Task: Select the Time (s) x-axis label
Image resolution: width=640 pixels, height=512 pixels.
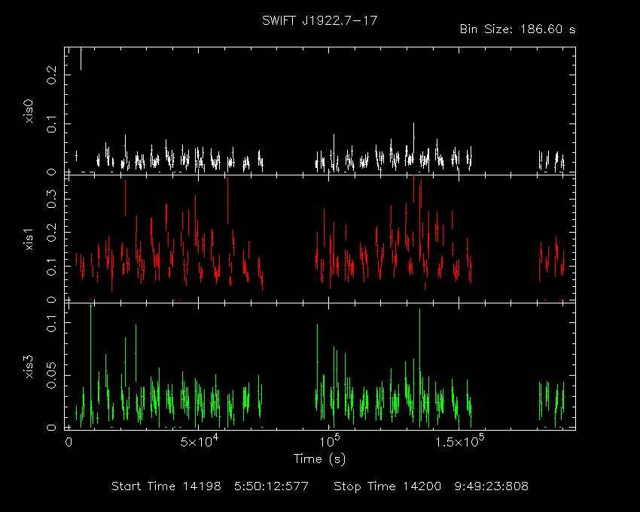Action: tap(319, 459)
